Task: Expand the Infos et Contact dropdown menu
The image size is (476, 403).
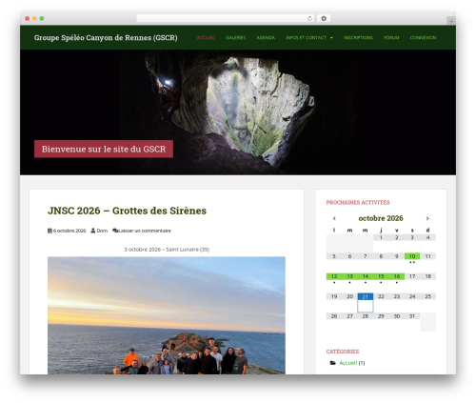Action: coord(309,37)
